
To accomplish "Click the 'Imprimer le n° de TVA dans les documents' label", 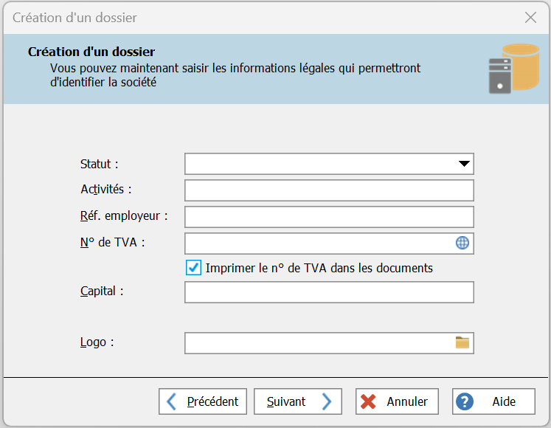I will click(319, 268).
